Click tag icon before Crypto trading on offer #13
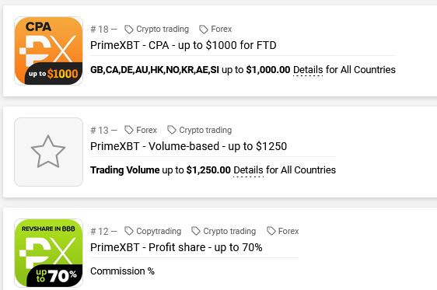 172,130
